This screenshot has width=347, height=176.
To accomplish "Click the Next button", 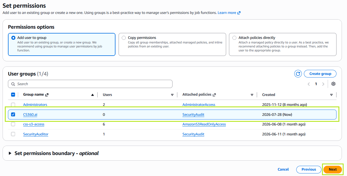I will (x=333, y=169).
